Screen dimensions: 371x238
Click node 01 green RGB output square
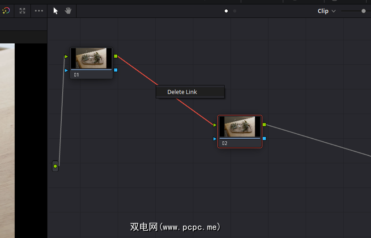[116, 56]
